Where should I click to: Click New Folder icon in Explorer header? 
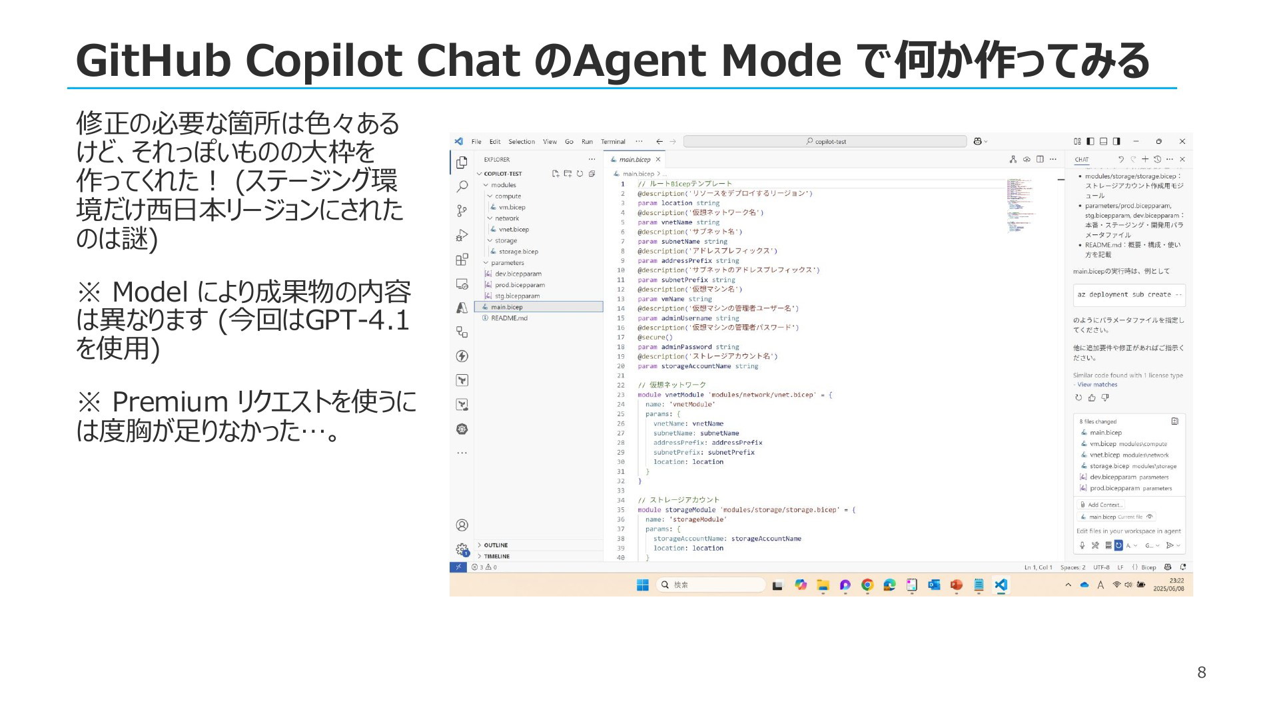[x=568, y=174]
